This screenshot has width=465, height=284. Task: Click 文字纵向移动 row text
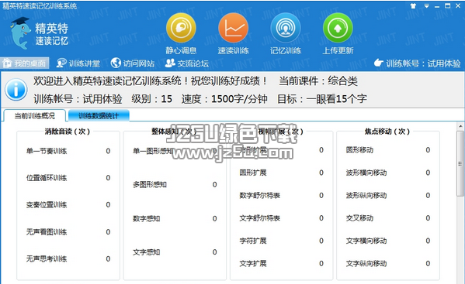coord(366,263)
